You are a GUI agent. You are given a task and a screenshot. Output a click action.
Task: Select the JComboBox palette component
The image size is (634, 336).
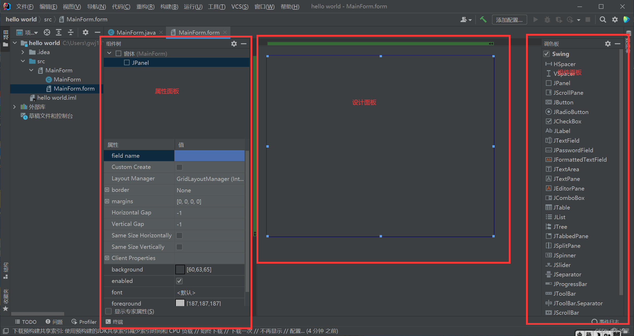[569, 198]
